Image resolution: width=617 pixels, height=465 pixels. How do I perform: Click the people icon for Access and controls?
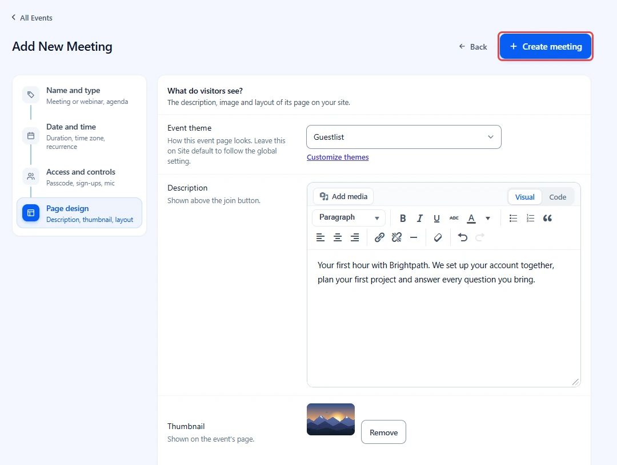(31, 176)
